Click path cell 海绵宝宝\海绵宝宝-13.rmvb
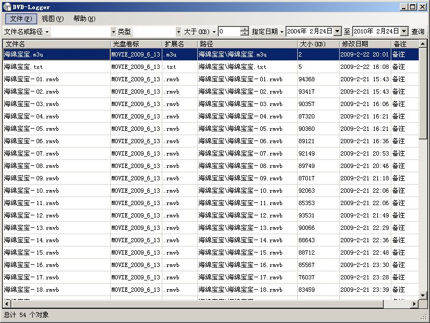The image size is (430, 323). (247, 228)
